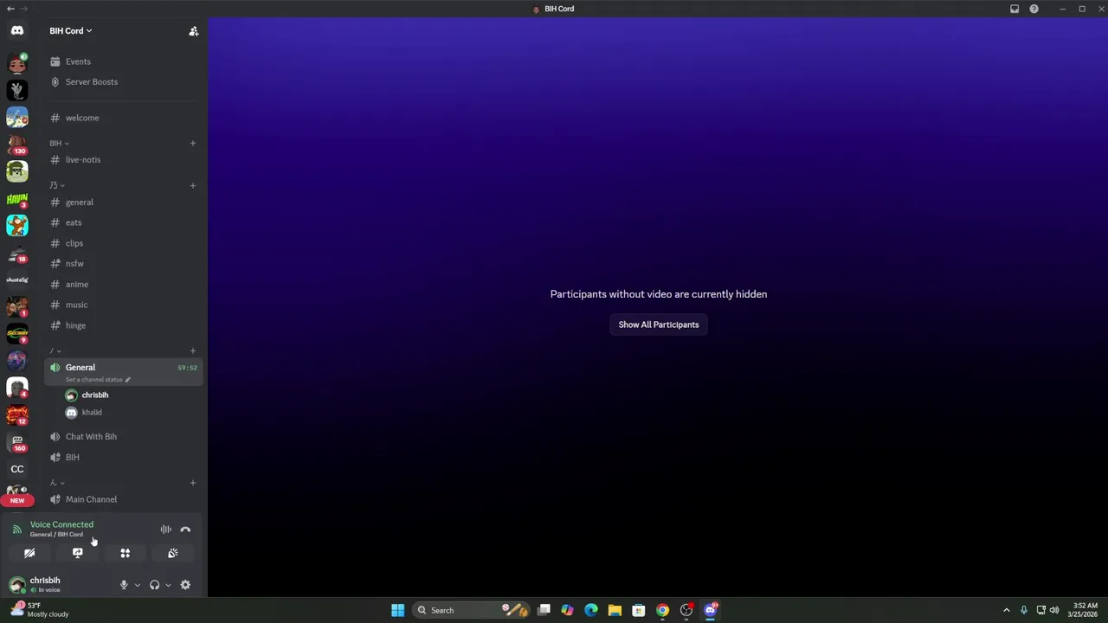Open the hinge channel

click(x=123, y=325)
